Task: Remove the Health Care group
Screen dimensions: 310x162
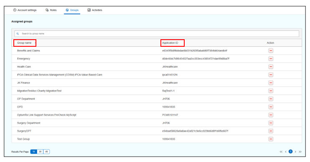Action: tap(271, 67)
